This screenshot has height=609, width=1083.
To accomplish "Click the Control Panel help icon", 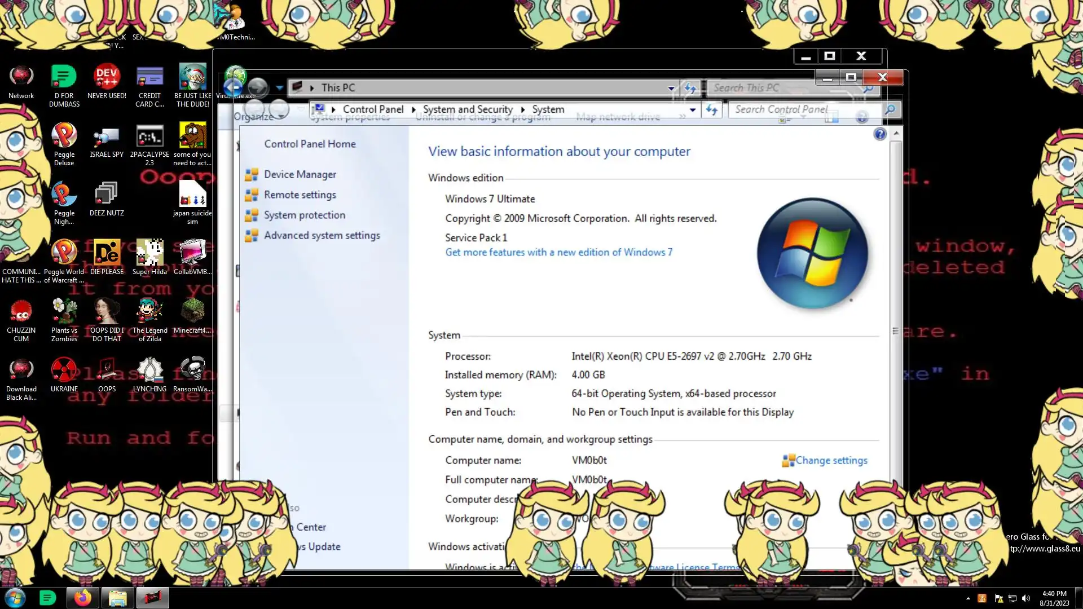I will tap(879, 134).
